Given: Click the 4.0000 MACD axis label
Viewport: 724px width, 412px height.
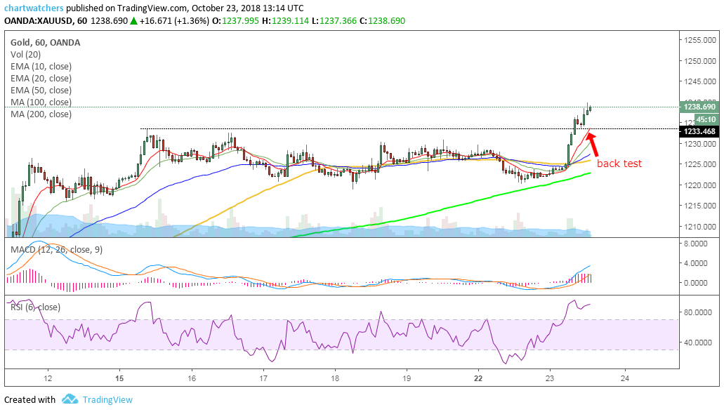Looking at the screenshot, I should tap(696, 263).
